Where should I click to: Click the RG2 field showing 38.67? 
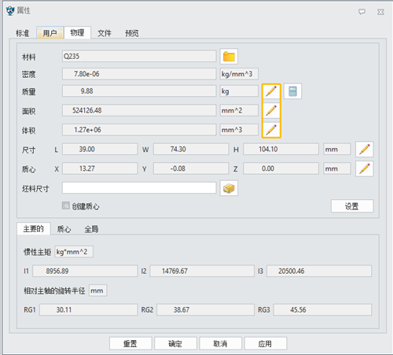pos(206,309)
